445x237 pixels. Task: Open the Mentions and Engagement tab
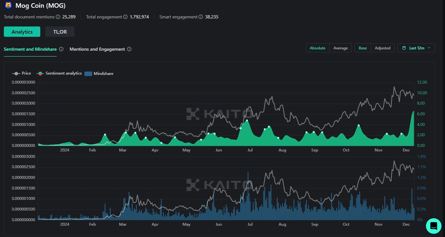pyautogui.click(x=97, y=49)
